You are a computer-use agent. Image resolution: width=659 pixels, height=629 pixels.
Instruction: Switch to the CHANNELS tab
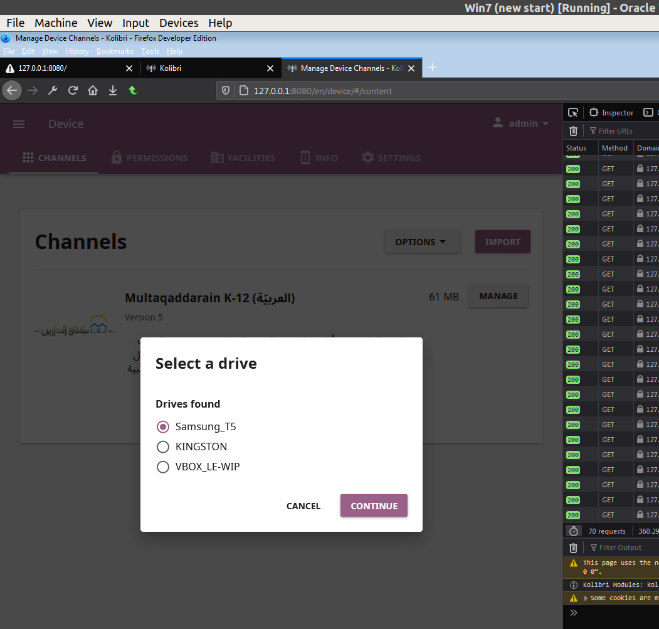pyautogui.click(x=54, y=158)
